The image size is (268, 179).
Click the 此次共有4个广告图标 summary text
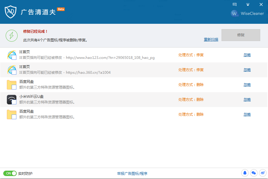pyautogui.click(x=55, y=40)
